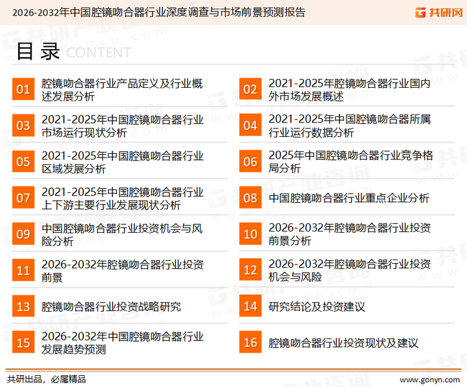Viewport: 467px width, 387px height.
Task: Open the www.gonyn.com footer link
Action: click(430, 380)
